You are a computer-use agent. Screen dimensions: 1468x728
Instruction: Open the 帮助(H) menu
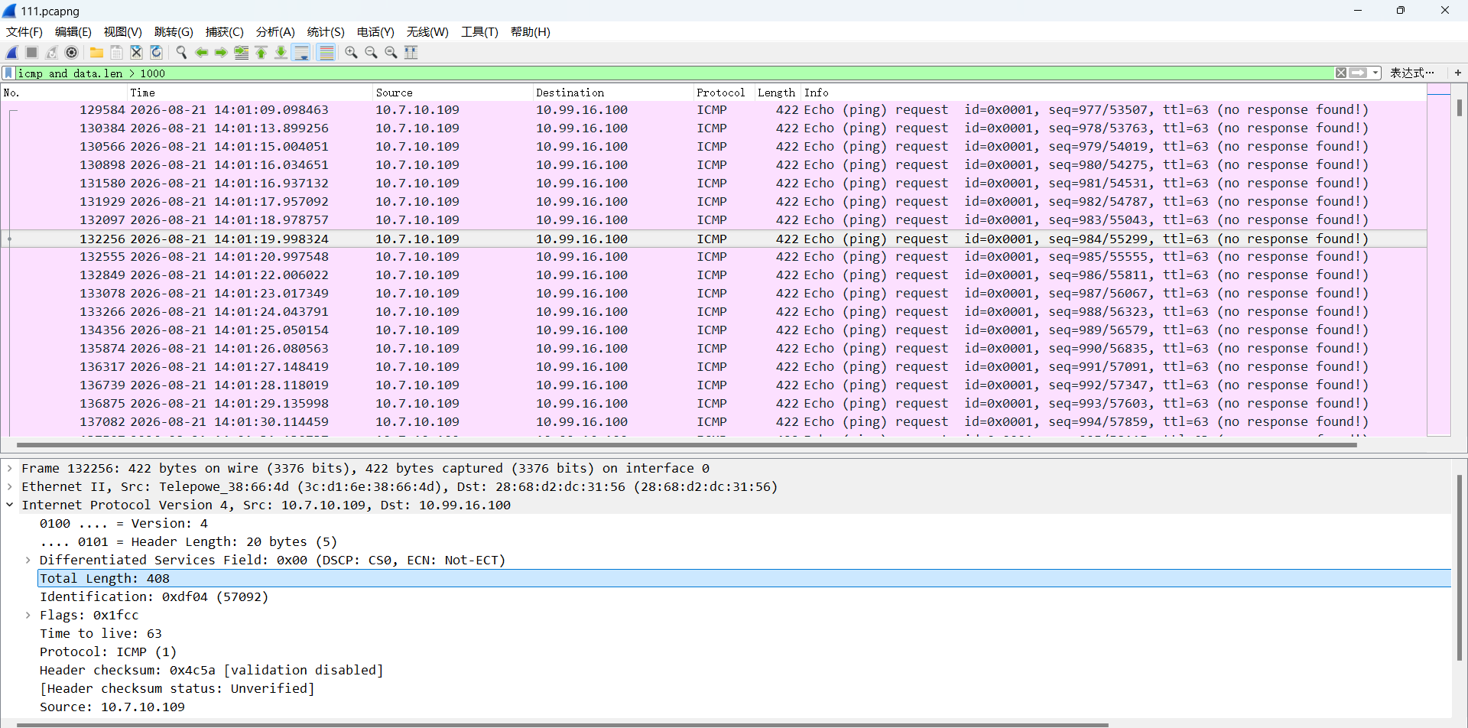click(x=531, y=31)
